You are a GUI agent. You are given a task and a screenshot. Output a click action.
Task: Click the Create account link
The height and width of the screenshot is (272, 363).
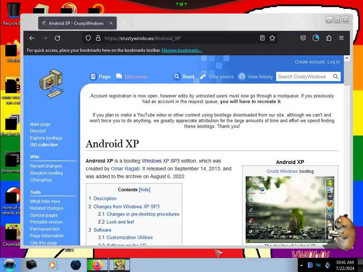pos(309,62)
